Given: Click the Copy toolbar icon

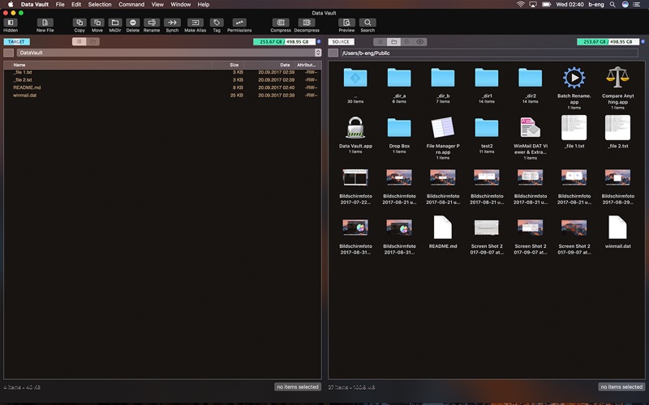Looking at the screenshot, I should pos(80,23).
